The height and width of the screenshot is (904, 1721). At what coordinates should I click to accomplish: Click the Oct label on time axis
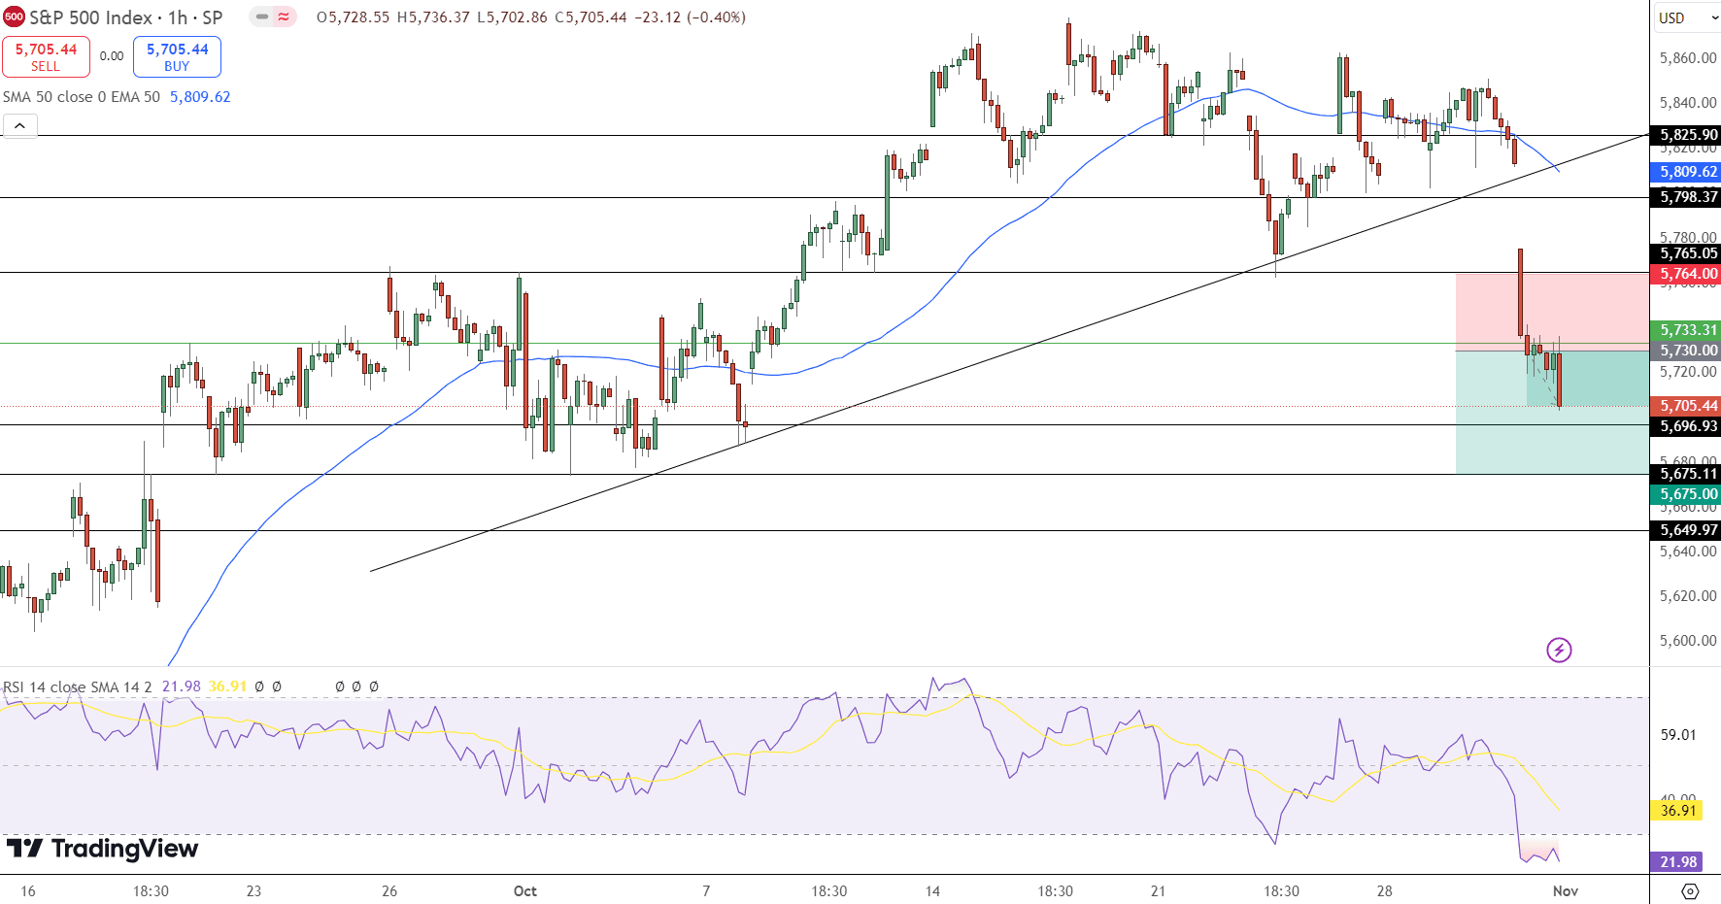coord(524,890)
